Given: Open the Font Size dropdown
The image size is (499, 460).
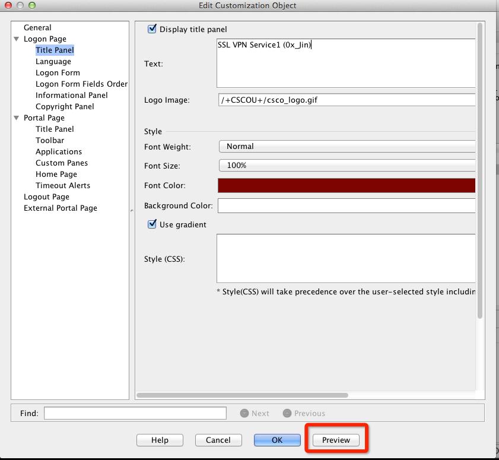Looking at the screenshot, I should point(347,166).
